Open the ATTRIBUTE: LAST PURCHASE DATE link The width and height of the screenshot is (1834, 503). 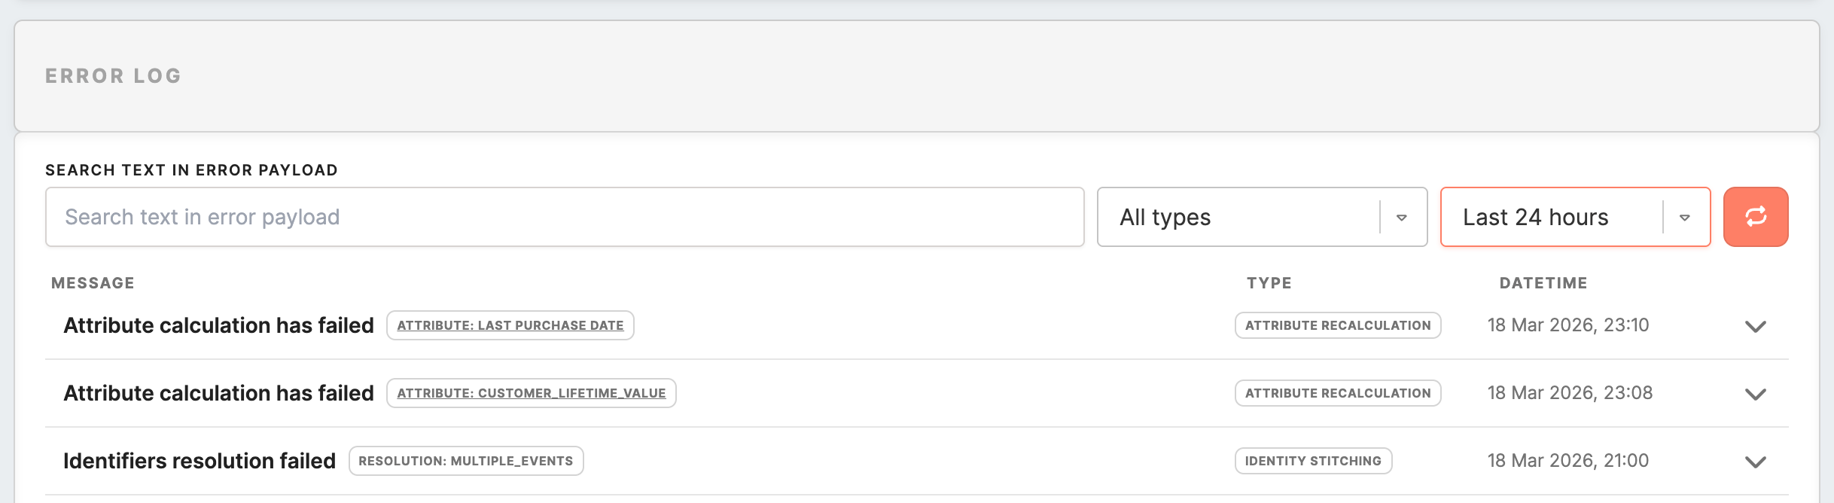510,325
